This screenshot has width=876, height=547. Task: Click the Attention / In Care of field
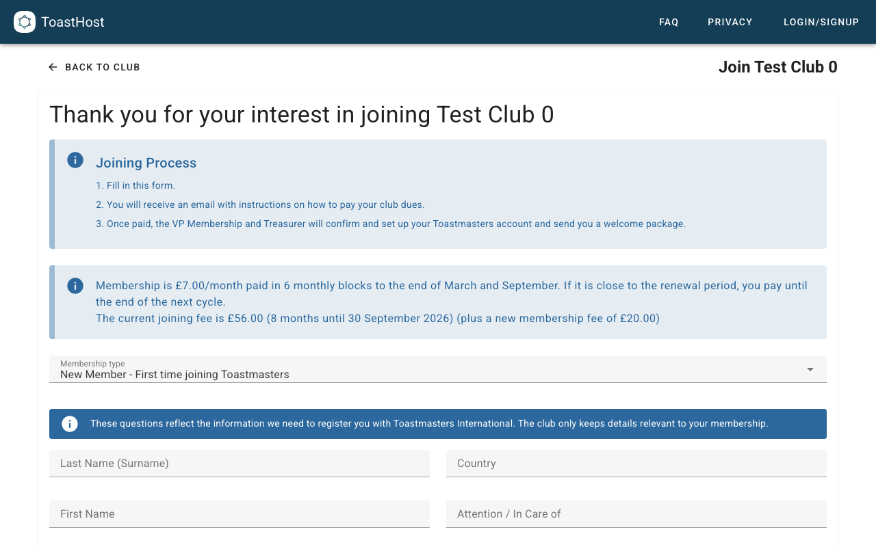tap(636, 513)
